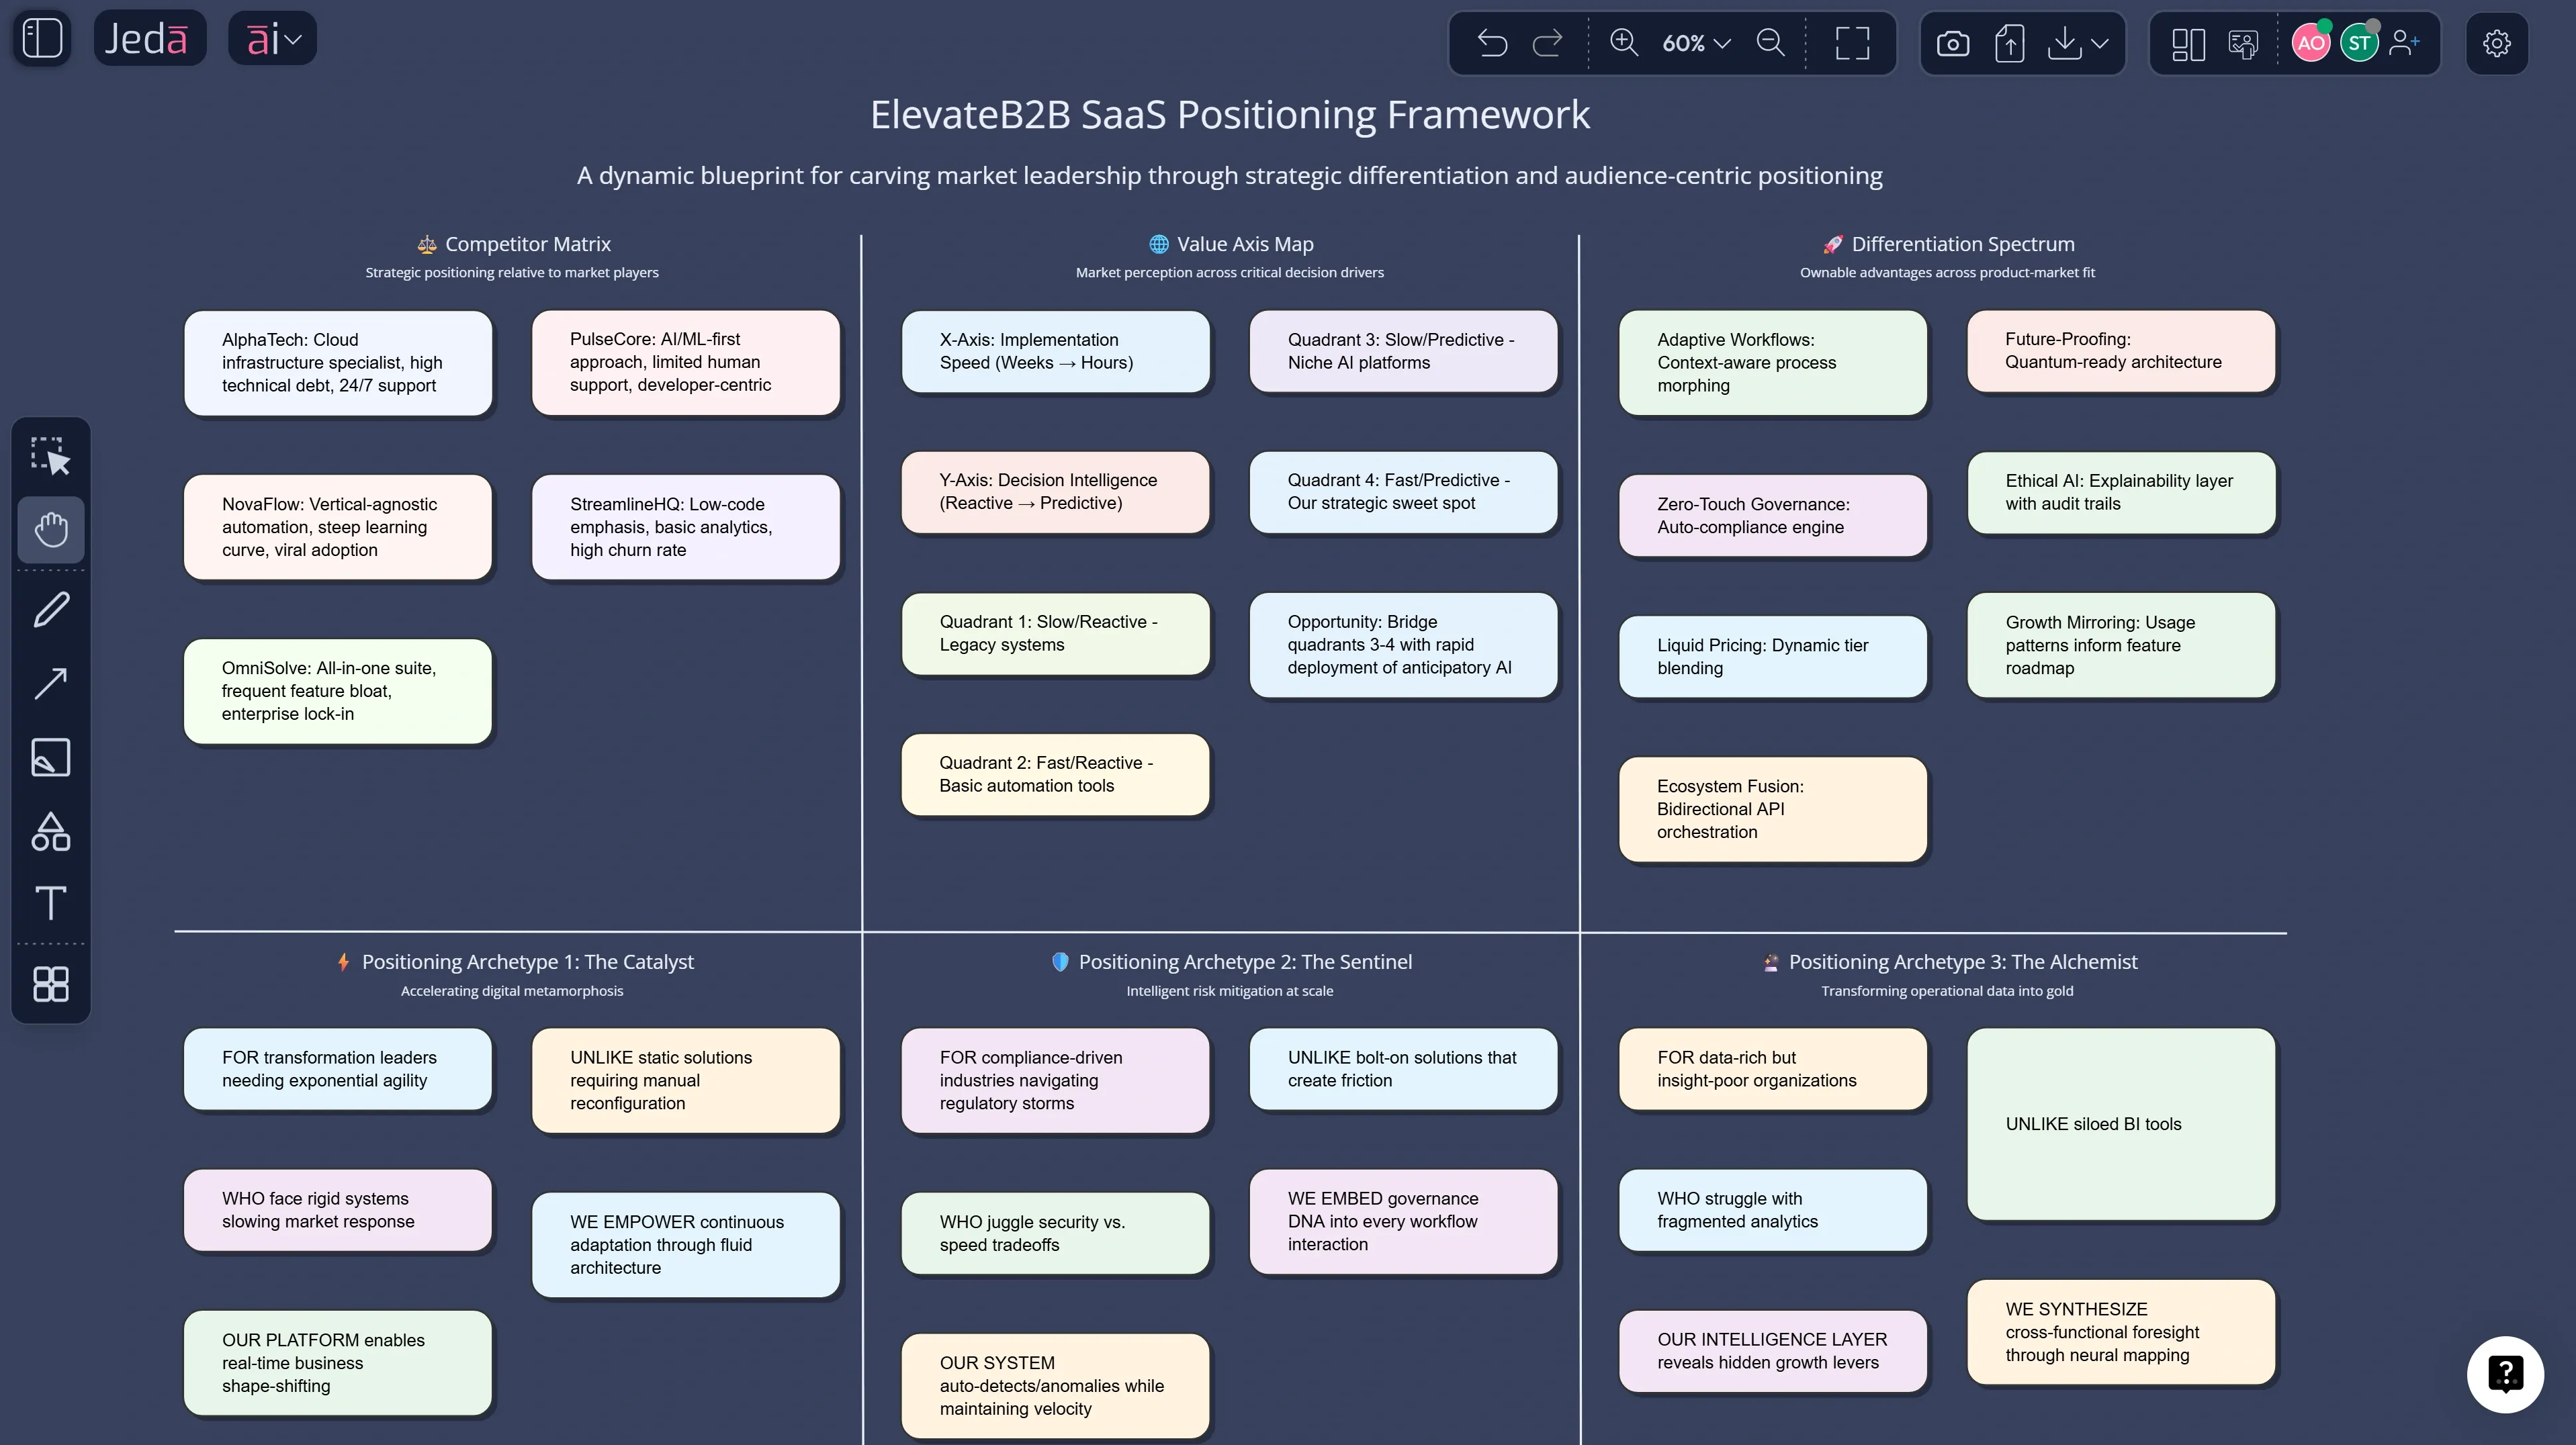2576x1445 pixels.
Task: Toggle the left sidebar panel open
Action: click(x=41, y=37)
